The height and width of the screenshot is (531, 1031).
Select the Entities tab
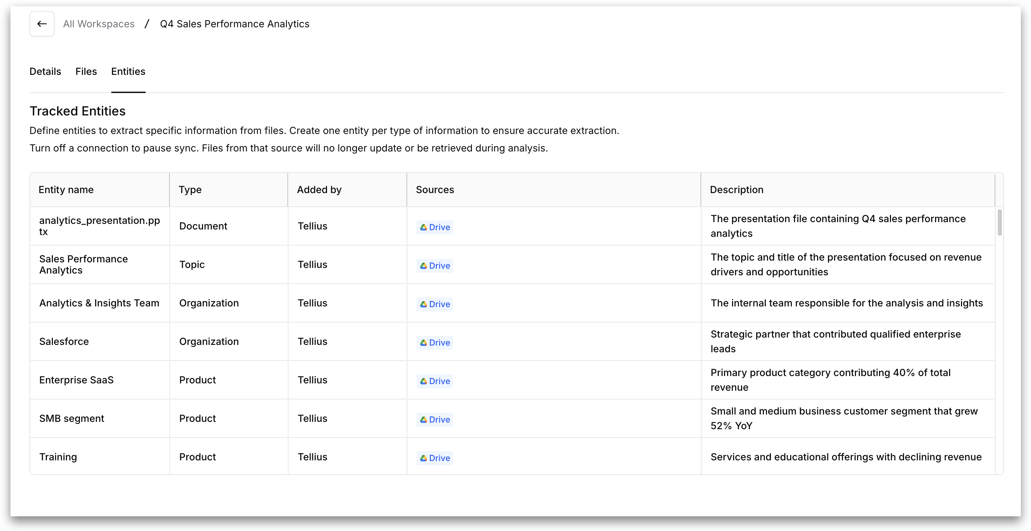(128, 72)
